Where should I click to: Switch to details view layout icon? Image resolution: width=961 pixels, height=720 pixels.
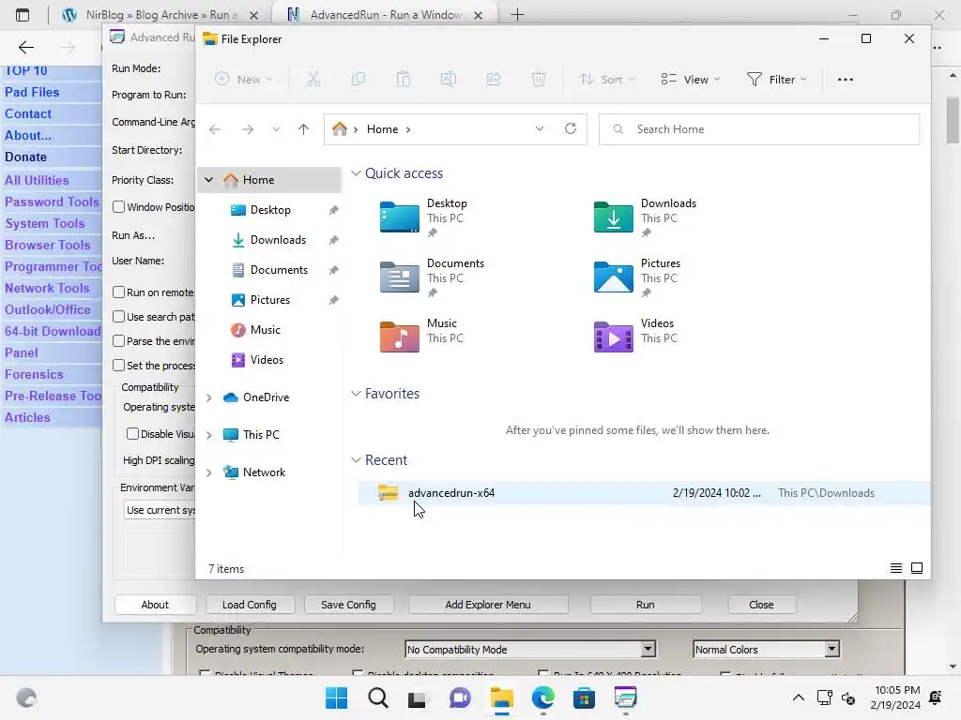point(896,568)
